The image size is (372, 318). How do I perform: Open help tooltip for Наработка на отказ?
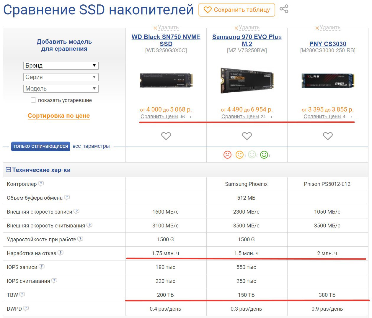pos(61,253)
